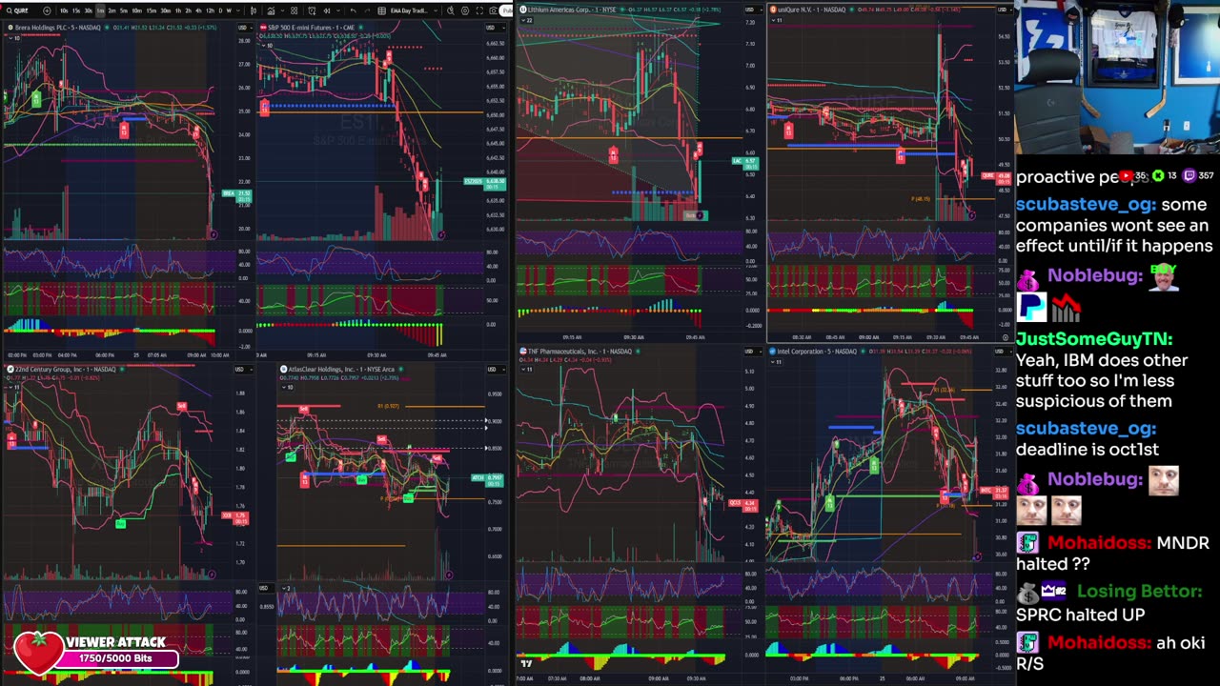Open the QURE symbol search

pyautogui.click(x=19, y=10)
